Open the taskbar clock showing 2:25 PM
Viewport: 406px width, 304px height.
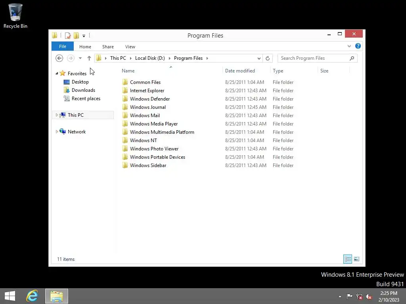click(389, 296)
